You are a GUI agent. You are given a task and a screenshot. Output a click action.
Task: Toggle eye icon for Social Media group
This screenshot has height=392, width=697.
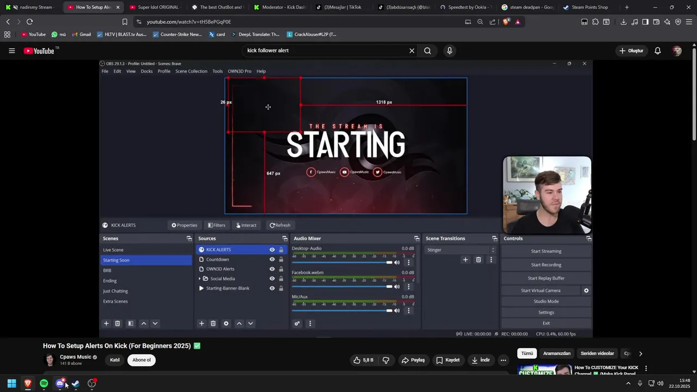pyautogui.click(x=272, y=279)
